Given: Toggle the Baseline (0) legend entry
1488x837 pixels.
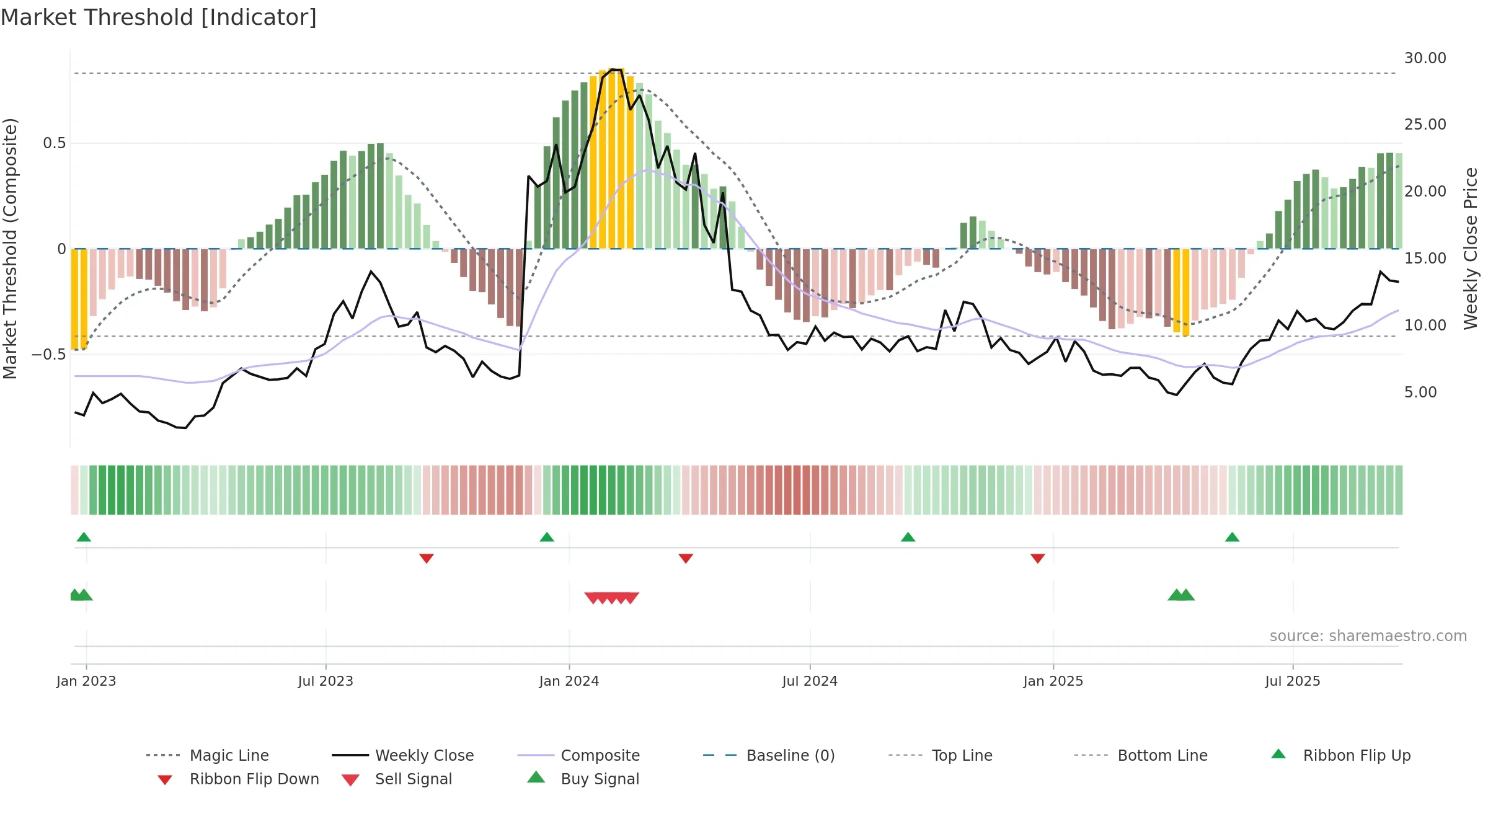Looking at the screenshot, I should (x=769, y=755).
